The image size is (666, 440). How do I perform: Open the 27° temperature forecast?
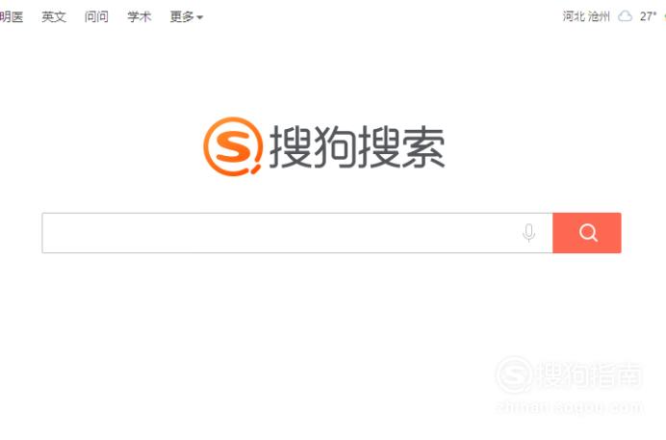coord(648,16)
